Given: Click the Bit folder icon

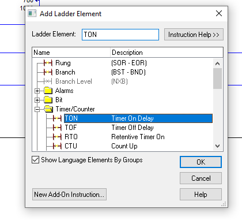Looking at the screenshot, I should tap(48, 100).
